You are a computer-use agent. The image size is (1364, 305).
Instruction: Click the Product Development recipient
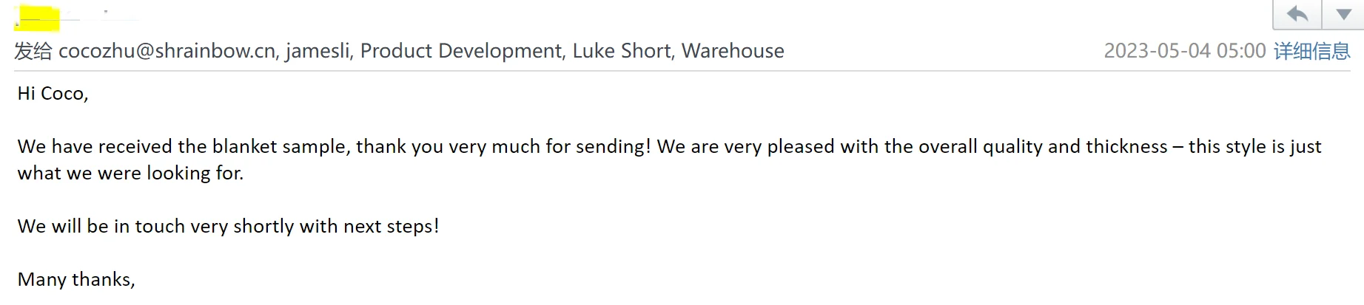coord(461,51)
